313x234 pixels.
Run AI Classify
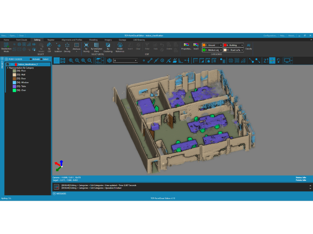point(248,46)
